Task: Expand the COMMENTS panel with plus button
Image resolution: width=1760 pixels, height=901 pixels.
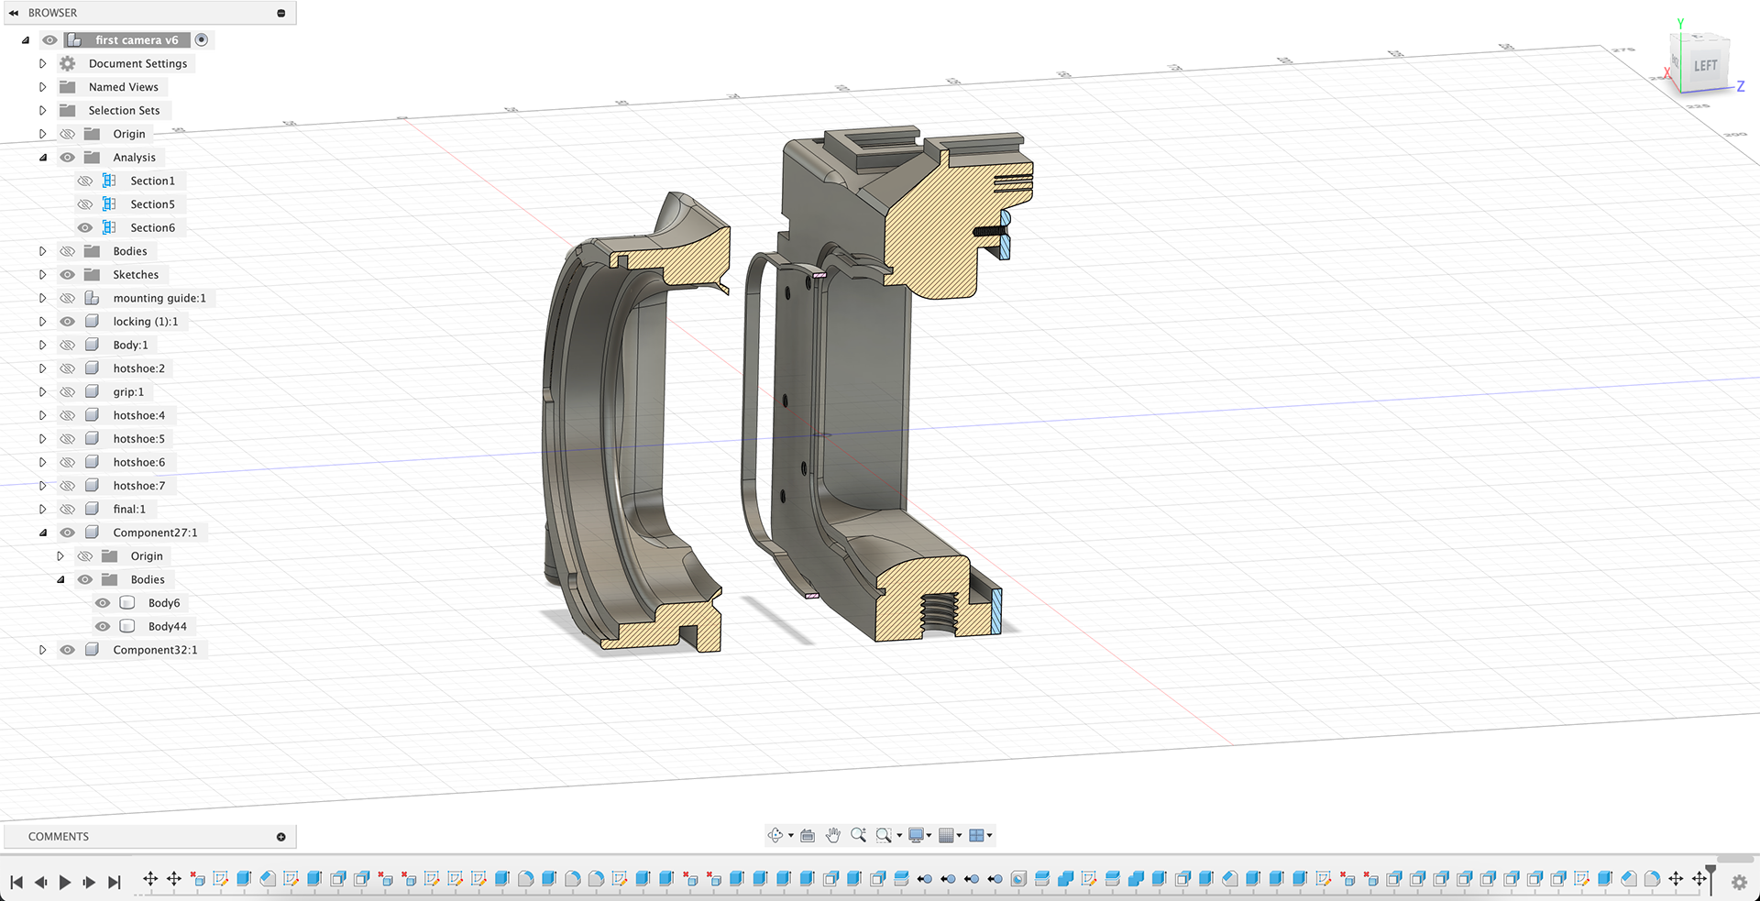Action: [x=280, y=837]
